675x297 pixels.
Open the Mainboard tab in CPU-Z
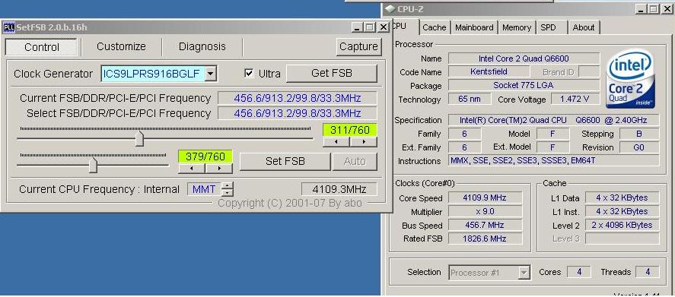pos(474,27)
